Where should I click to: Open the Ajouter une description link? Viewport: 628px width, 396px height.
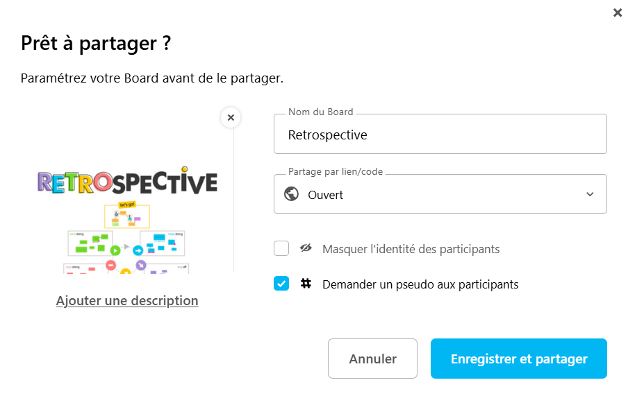(127, 301)
